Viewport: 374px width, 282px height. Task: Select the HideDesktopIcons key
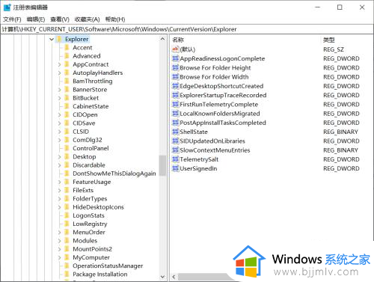pyautogui.click(x=98, y=207)
